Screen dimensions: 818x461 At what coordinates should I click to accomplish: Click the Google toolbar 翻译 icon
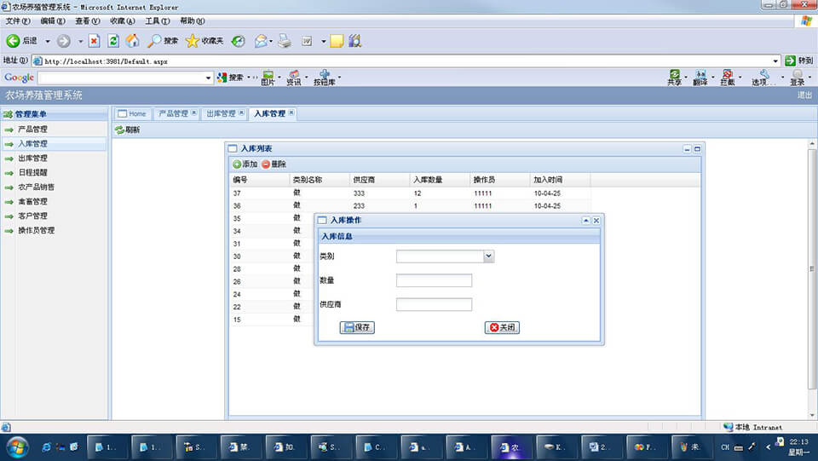tap(700, 78)
